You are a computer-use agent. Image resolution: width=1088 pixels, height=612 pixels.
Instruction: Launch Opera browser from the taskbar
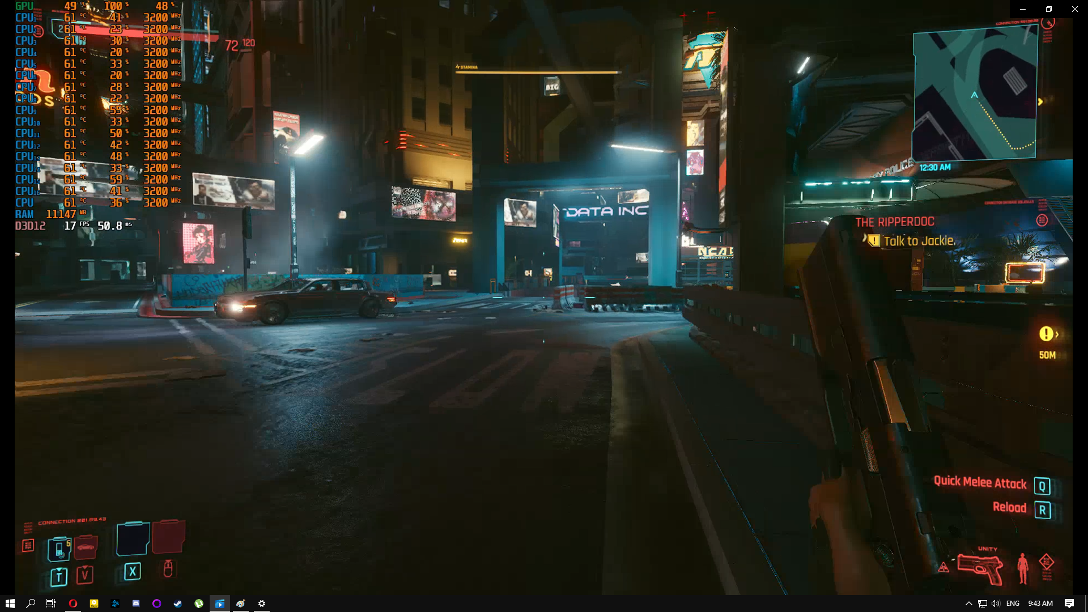click(x=73, y=603)
